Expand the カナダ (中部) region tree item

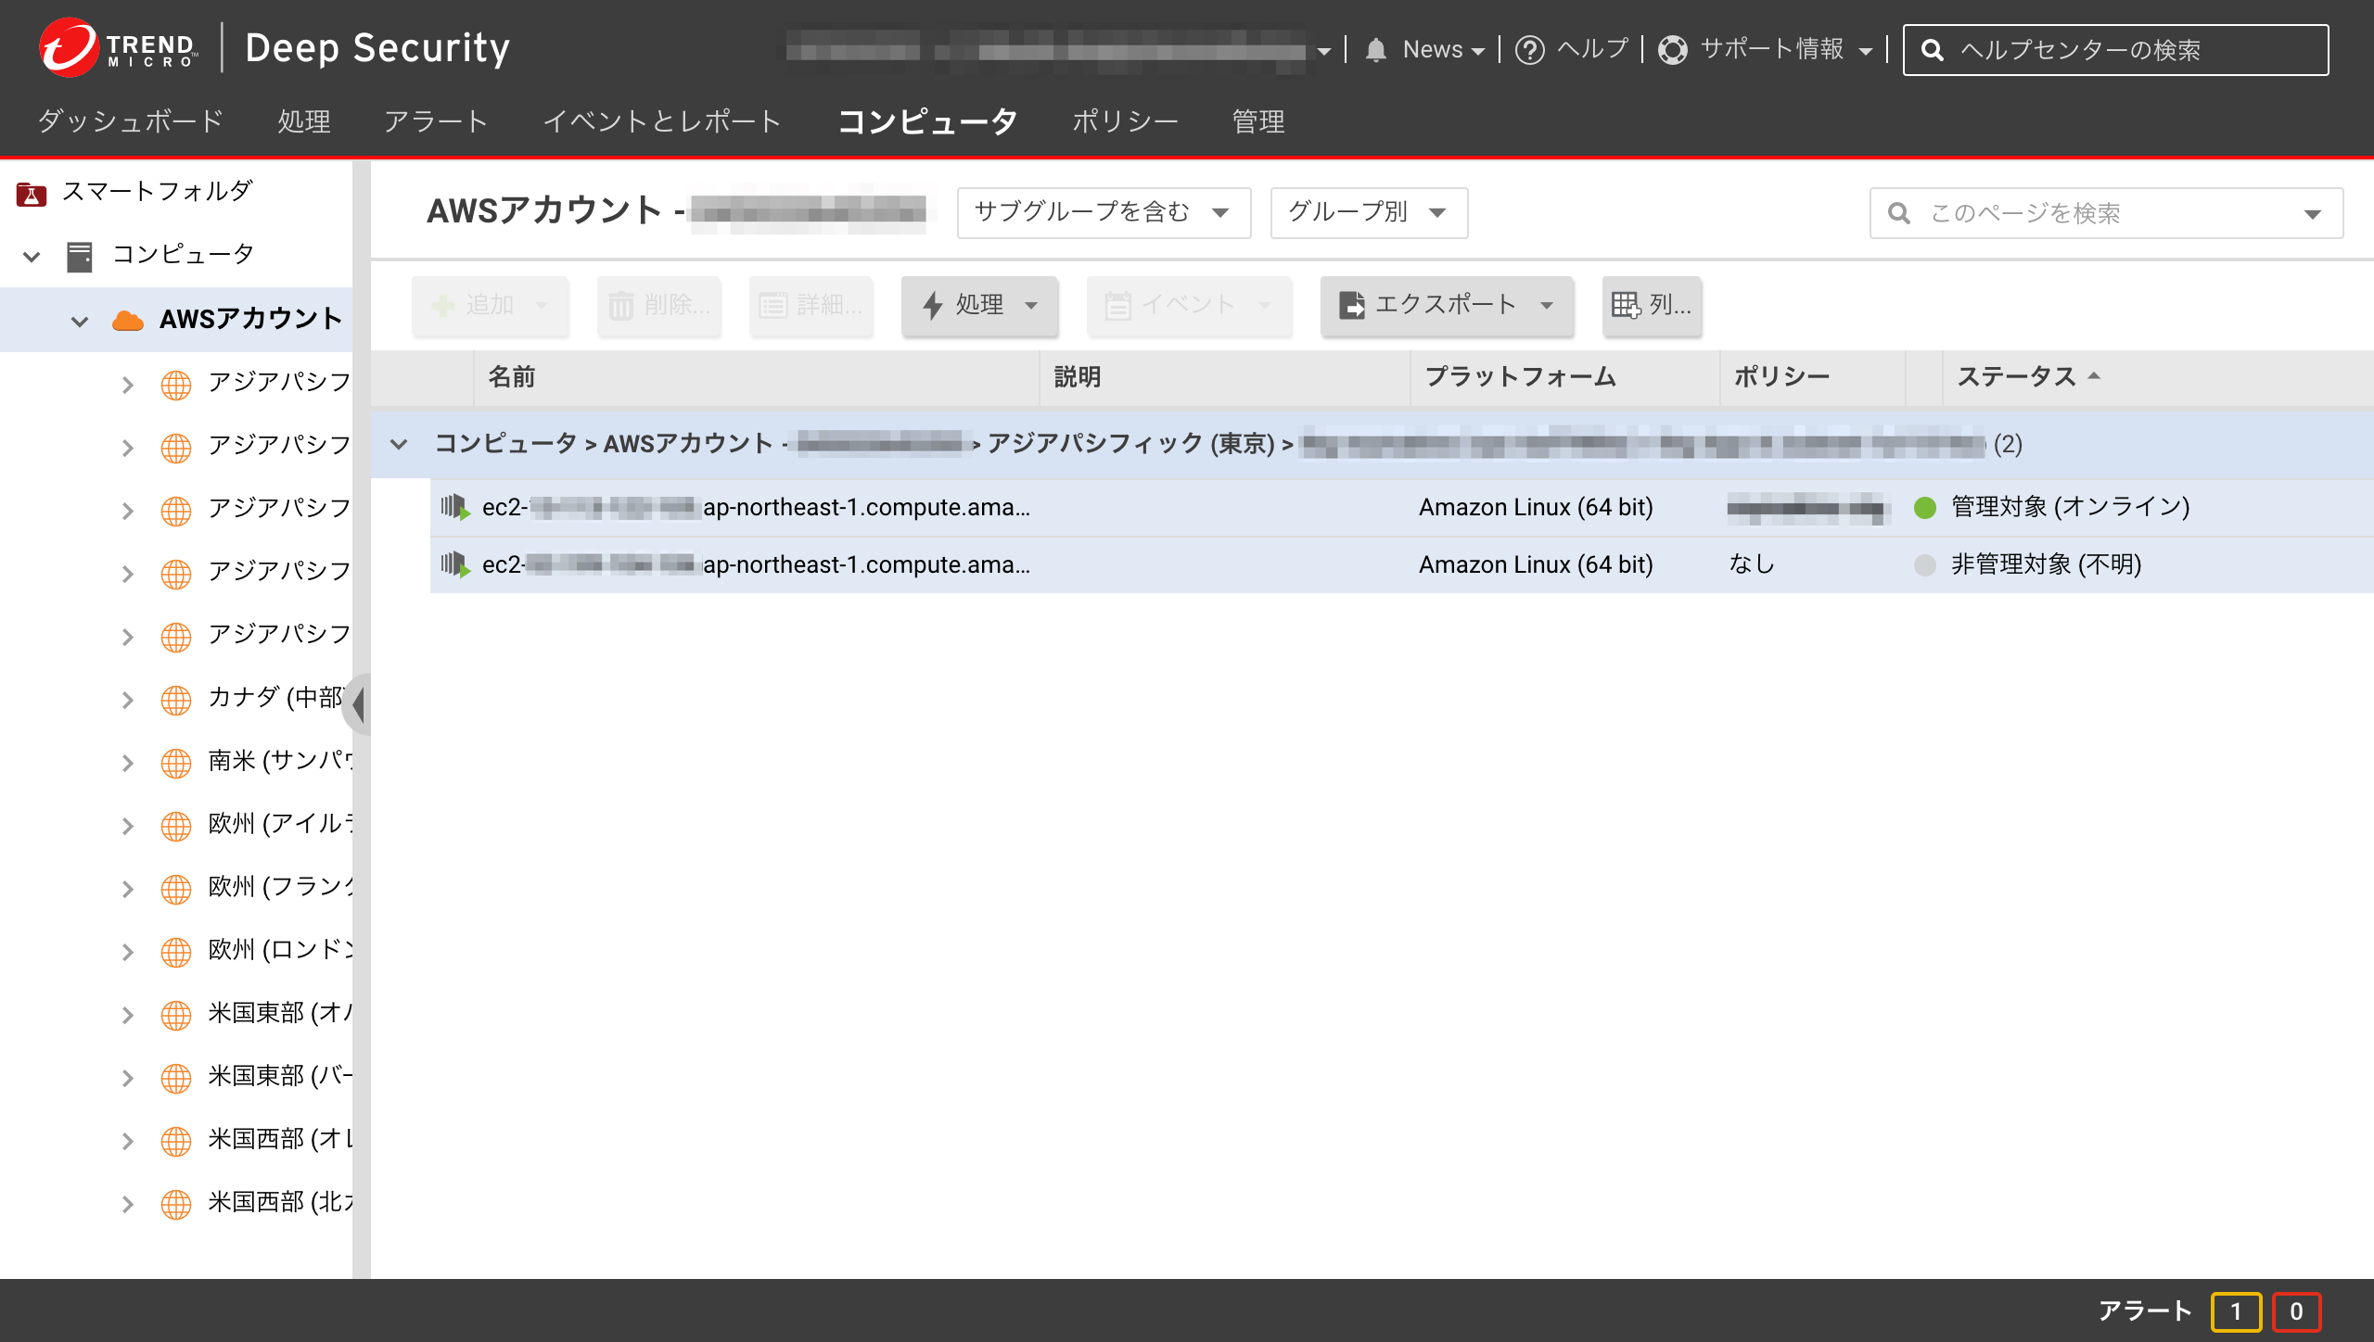(128, 700)
